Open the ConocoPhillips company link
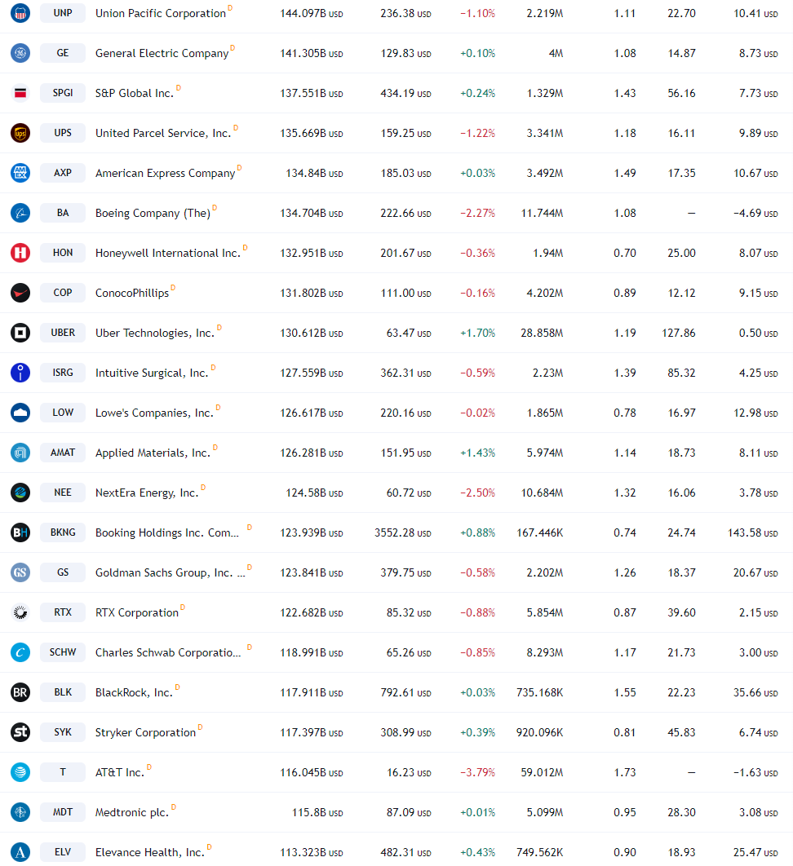 pos(132,294)
